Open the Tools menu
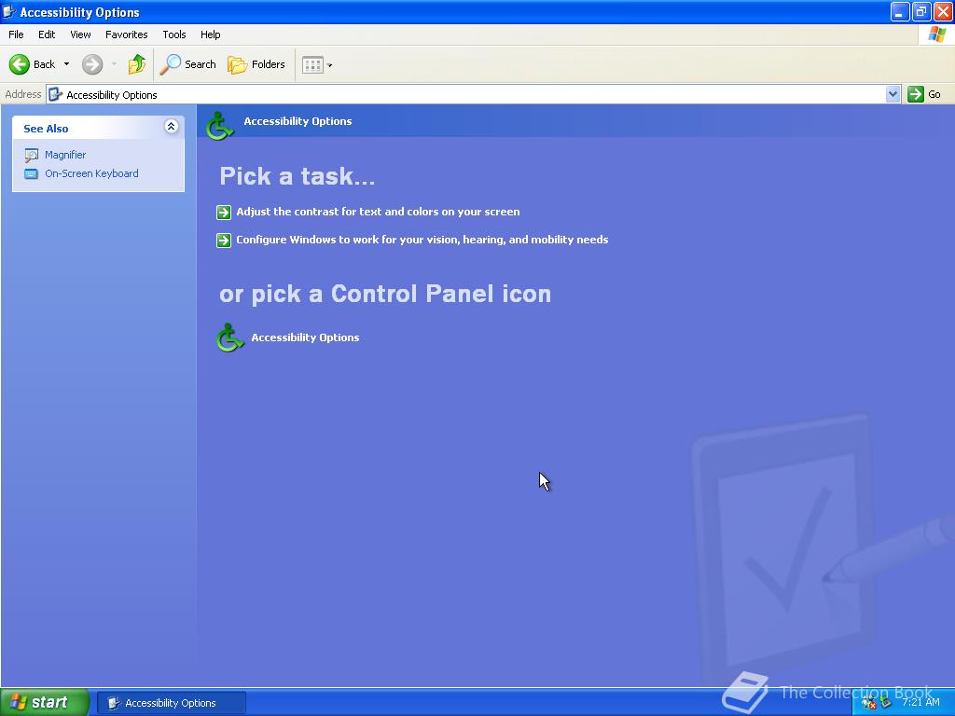This screenshot has width=955, height=716. pyautogui.click(x=174, y=34)
